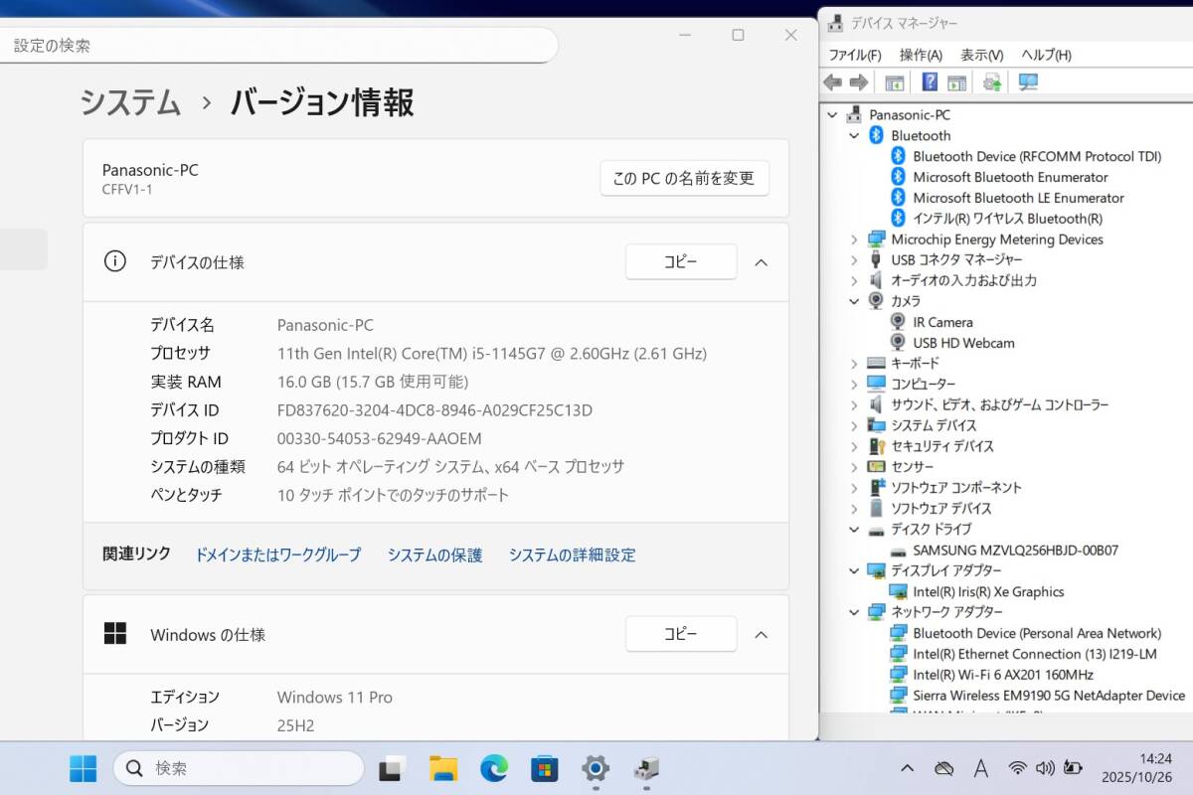Open File Explorer from the taskbar
This screenshot has height=795, width=1193.
(x=443, y=768)
